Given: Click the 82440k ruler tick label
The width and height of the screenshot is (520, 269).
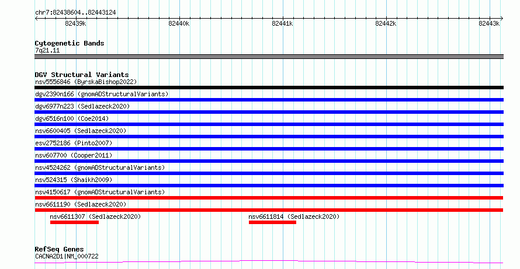Looking at the screenshot, I should pyautogui.click(x=179, y=23).
